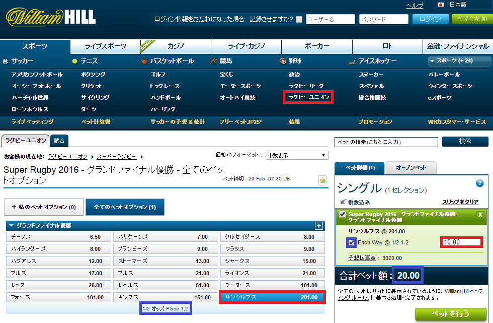493x323 pixels.
Task: Click the スリップをクリア link
Action: pos(460,202)
